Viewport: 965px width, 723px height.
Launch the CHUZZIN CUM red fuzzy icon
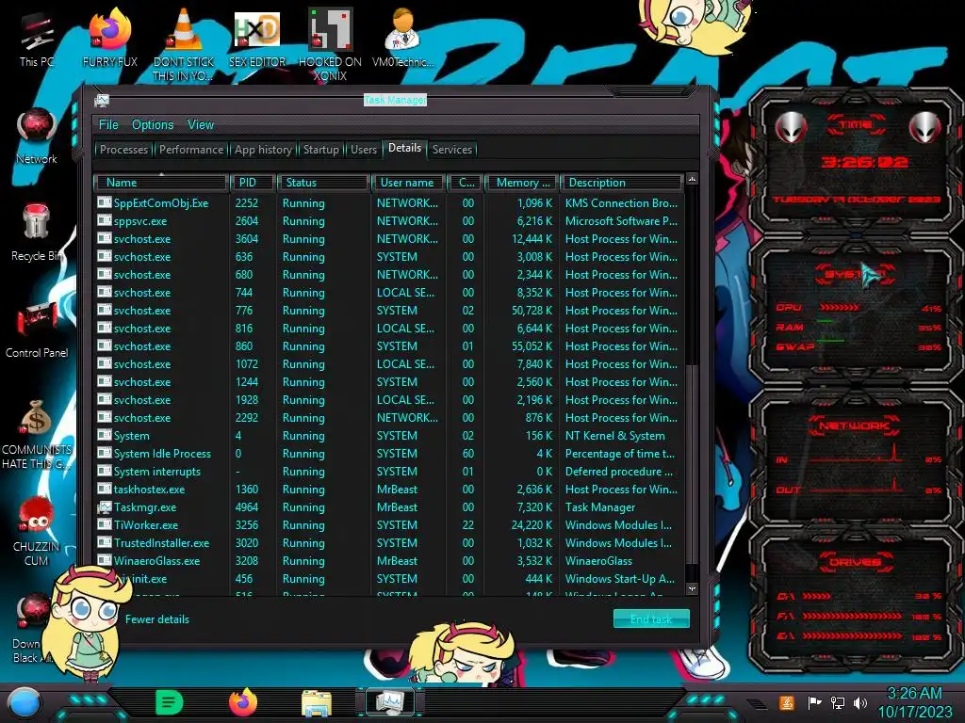click(x=37, y=531)
